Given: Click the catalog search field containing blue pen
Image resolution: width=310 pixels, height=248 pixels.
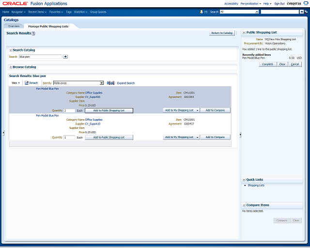Looking at the screenshot, I should coord(40,57).
